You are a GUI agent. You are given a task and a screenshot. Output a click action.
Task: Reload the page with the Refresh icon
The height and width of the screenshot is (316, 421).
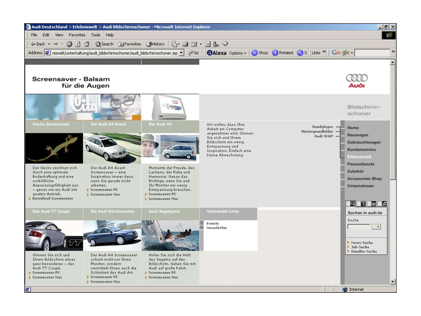pos(78,44)
